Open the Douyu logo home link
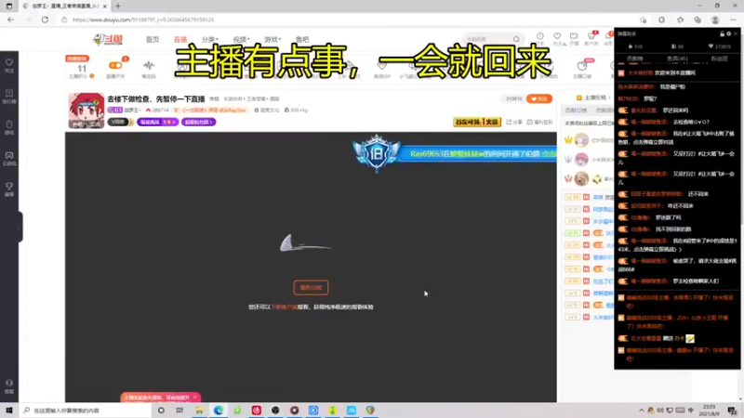 coord(108,39)
